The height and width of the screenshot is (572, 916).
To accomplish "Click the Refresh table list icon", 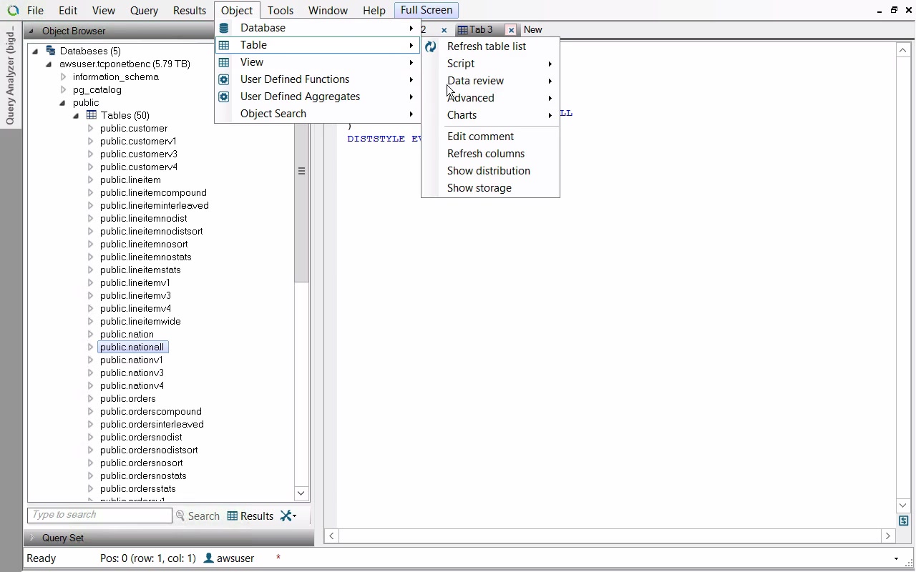I will [x=430, y=46].
